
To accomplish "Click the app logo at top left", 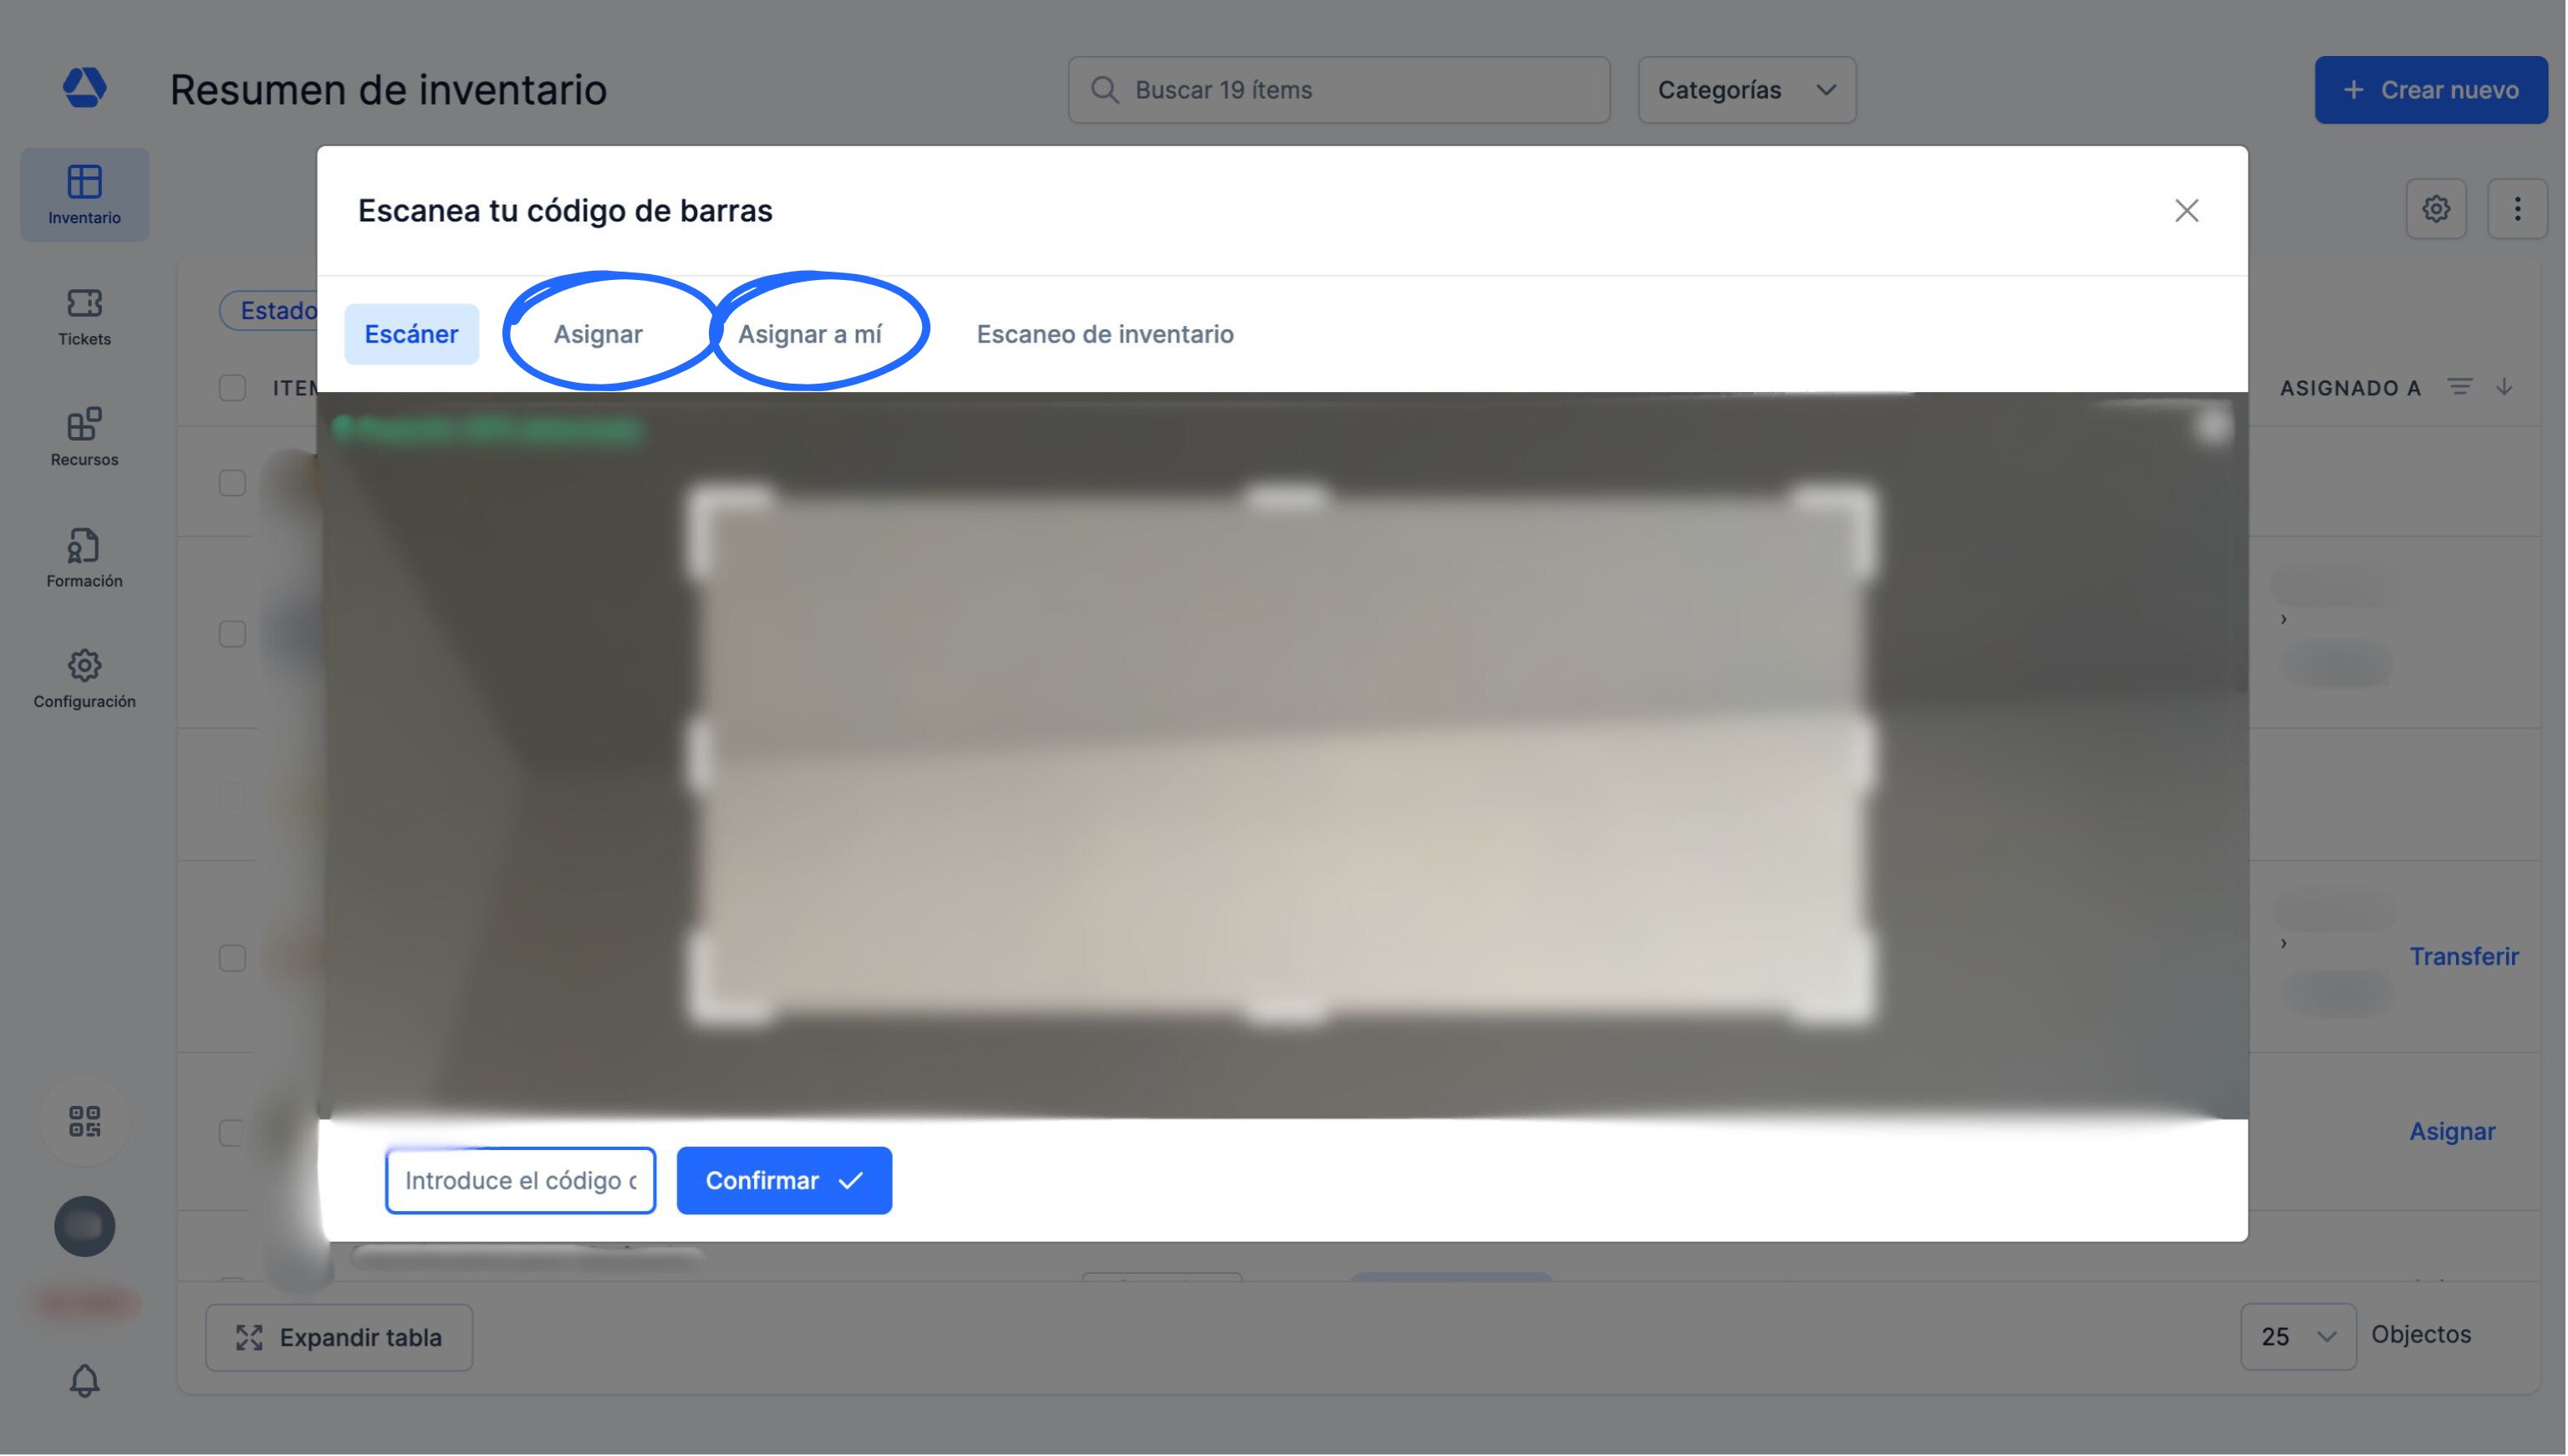I will point(84,87).
